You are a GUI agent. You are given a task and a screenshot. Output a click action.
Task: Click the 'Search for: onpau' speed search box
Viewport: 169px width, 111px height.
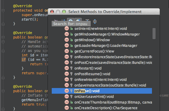coord(71,24)
